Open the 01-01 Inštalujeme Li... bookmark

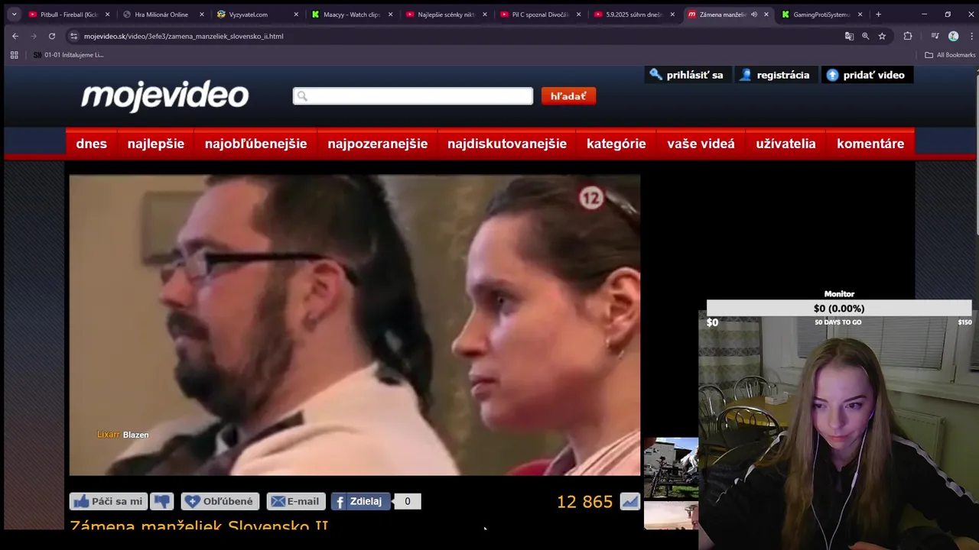[x=68, y=55]
